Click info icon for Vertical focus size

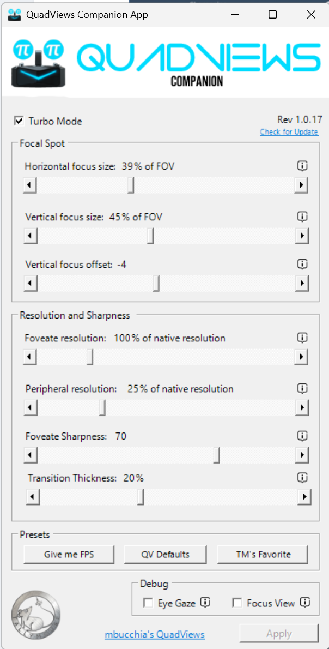pyautogui.click(x=303, y=217)
